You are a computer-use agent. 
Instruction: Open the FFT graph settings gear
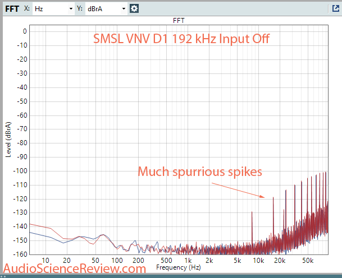pos(134,9)
